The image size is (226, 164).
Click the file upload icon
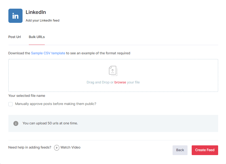113,71
